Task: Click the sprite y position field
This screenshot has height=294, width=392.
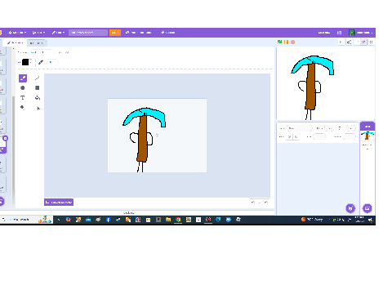Action: pos(351,128)
